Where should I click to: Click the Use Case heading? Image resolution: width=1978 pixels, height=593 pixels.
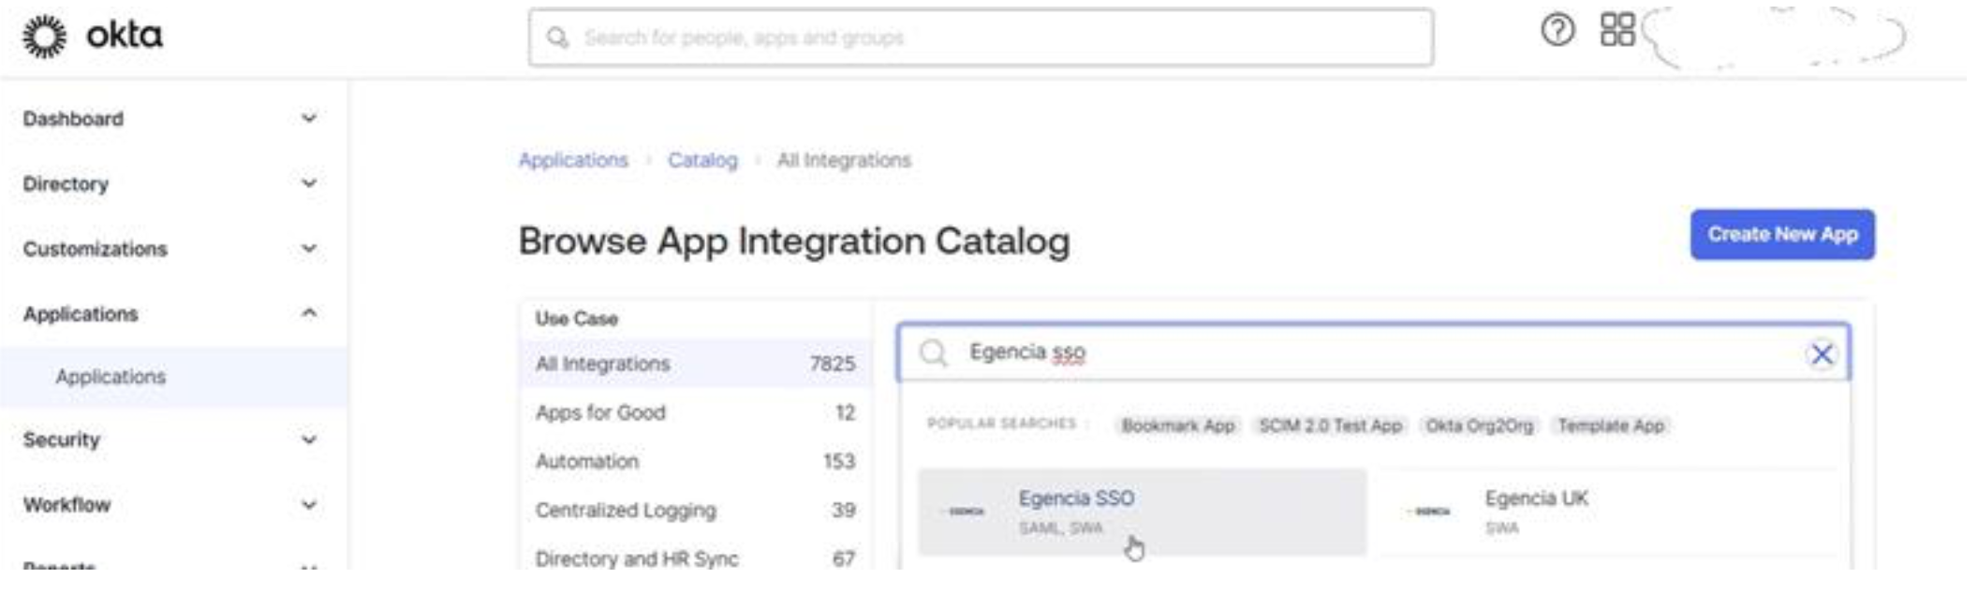[x=576, y=319]
